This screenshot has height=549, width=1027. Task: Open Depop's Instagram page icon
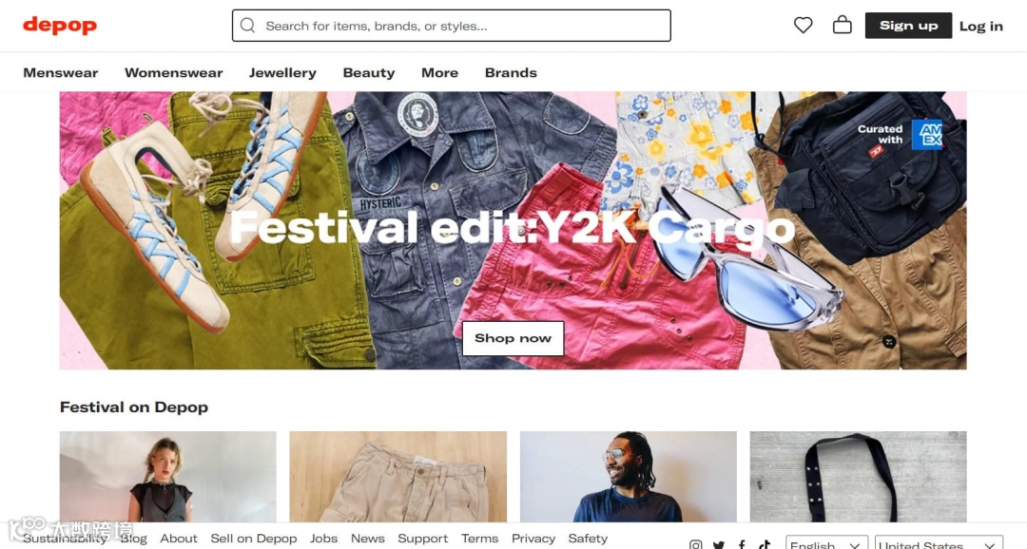coord(695,544)
